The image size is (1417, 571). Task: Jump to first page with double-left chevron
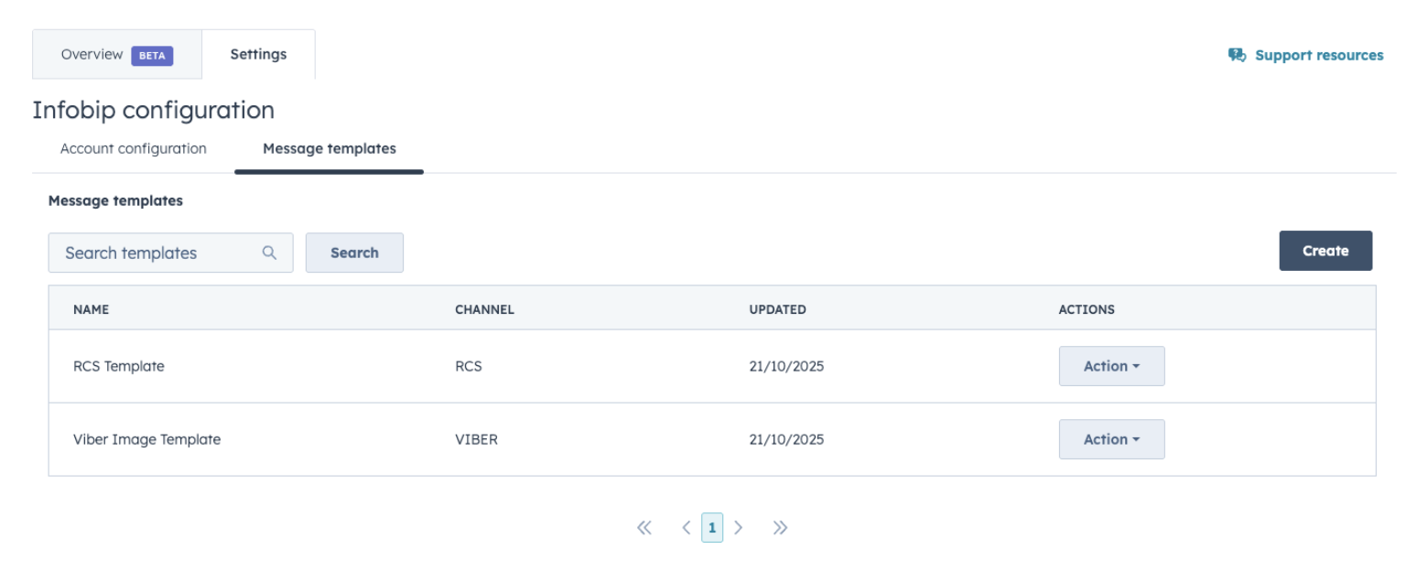(644, 527)
